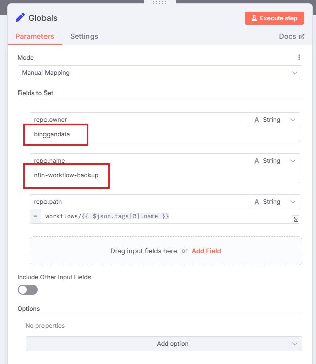The height and width of the screenshot is (364, 316).
Task: Click the string type icon for repo.path
Action: click(257, 202)
